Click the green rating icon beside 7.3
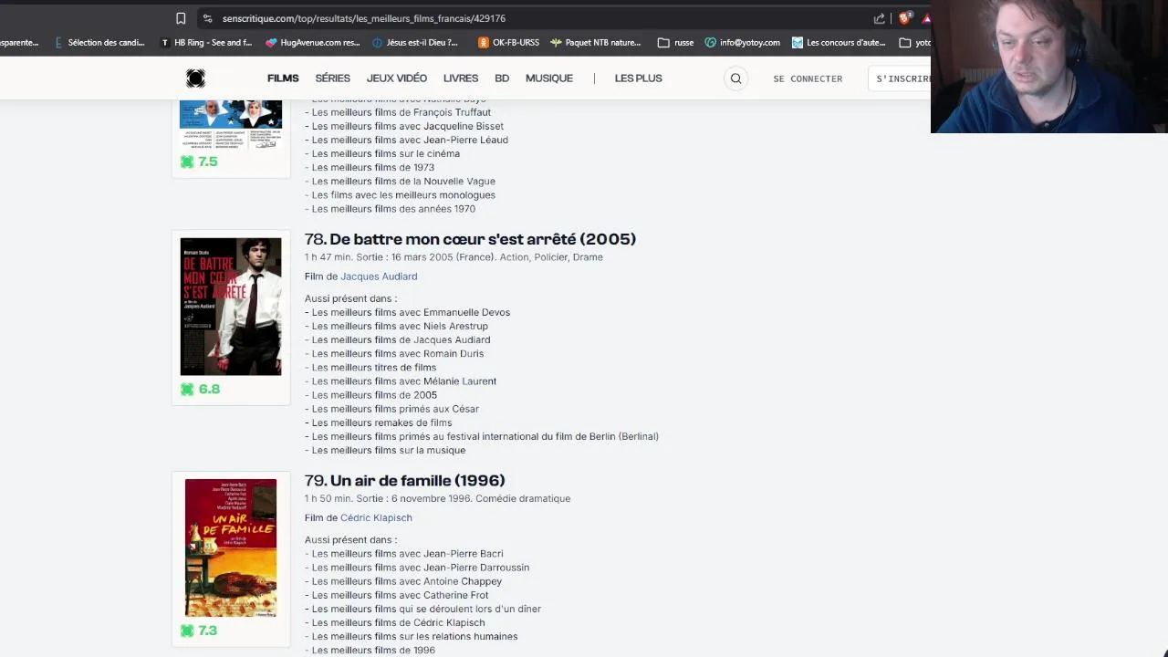Viewport: 1168px width, 657px height. (x=187, y=631)
